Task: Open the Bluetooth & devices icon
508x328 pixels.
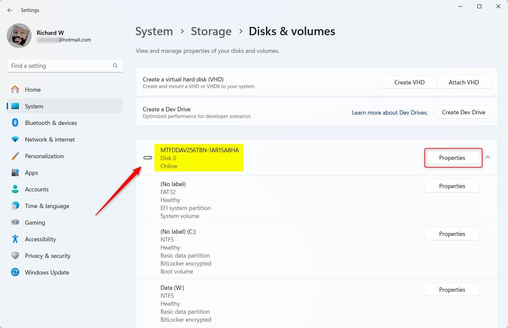Action: click(15, 123)
